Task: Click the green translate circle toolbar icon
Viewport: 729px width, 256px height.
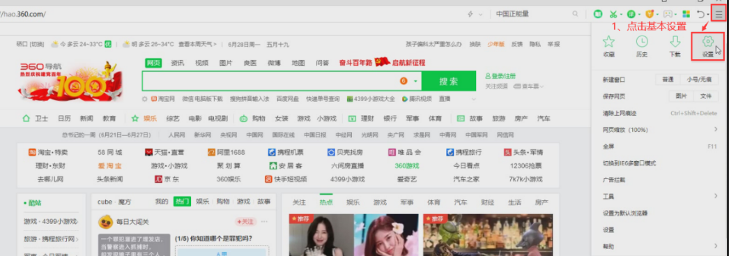Action: [x=631, y=14]
